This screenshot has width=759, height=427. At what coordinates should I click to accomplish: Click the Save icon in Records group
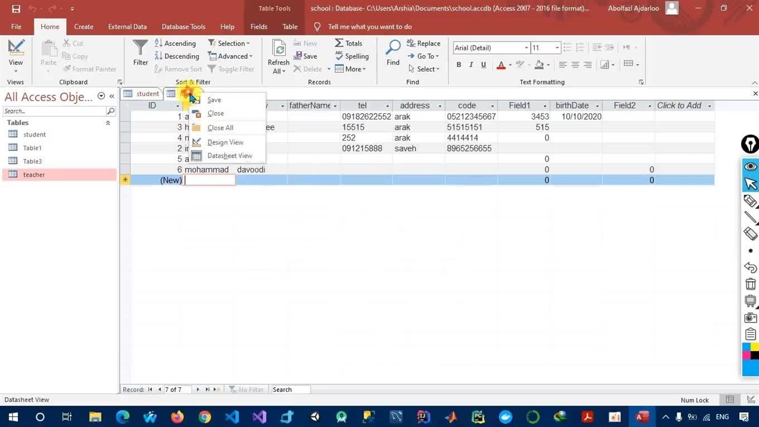[x=305, y=56]
